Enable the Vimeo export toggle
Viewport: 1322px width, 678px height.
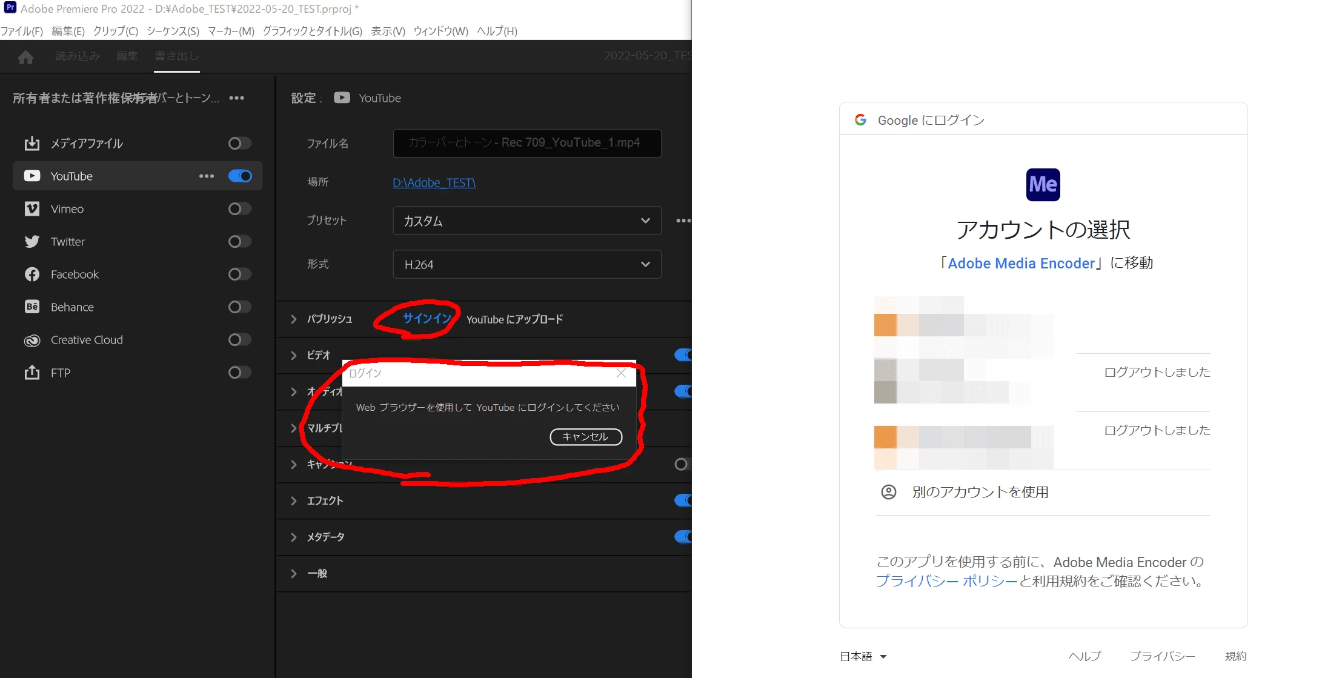[239, 209]
